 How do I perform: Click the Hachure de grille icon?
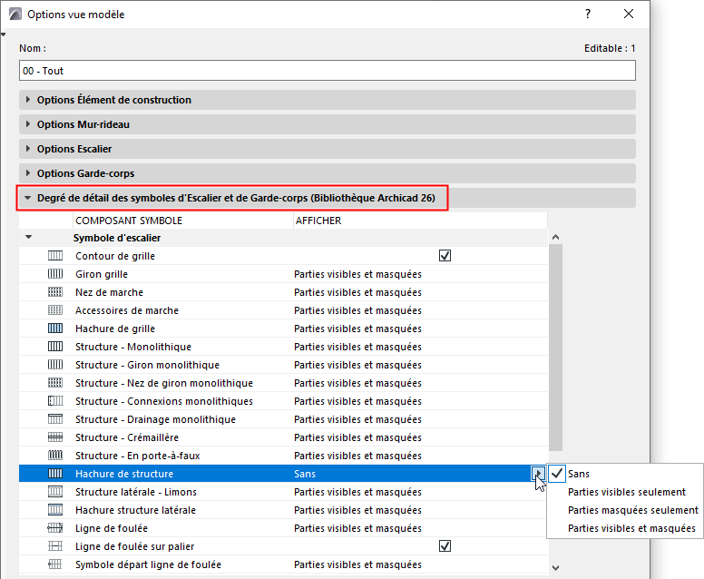[55, 329]
